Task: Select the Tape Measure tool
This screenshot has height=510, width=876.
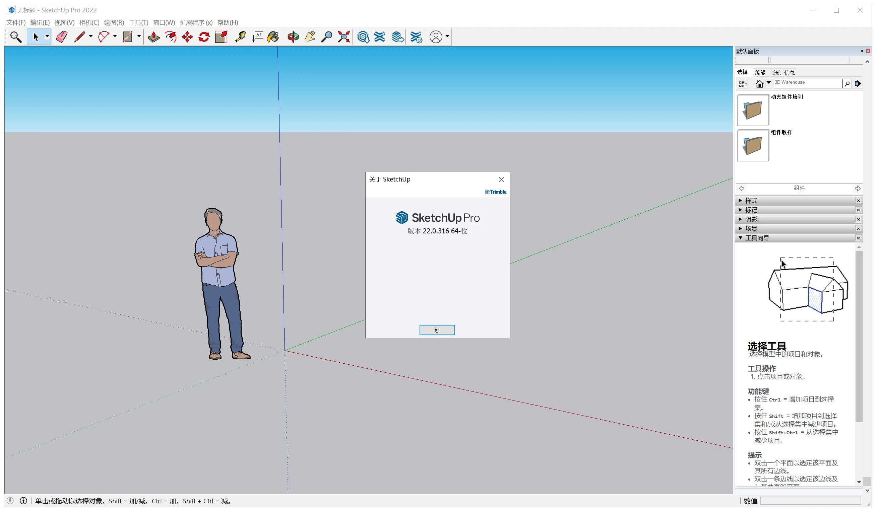Action: tap(240, 37)
